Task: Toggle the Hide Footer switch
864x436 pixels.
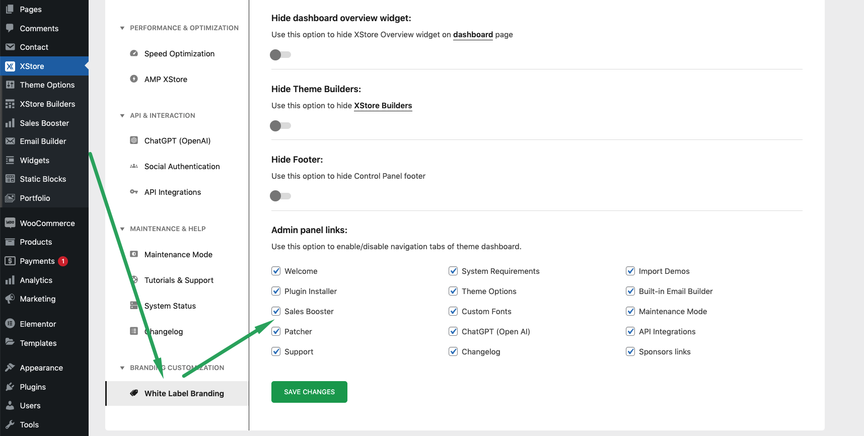Action: point(280,196)
